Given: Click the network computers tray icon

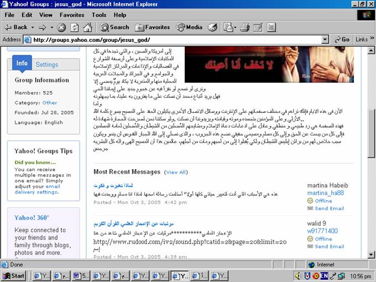Looking at the screenshot, I should click(341, 276).
